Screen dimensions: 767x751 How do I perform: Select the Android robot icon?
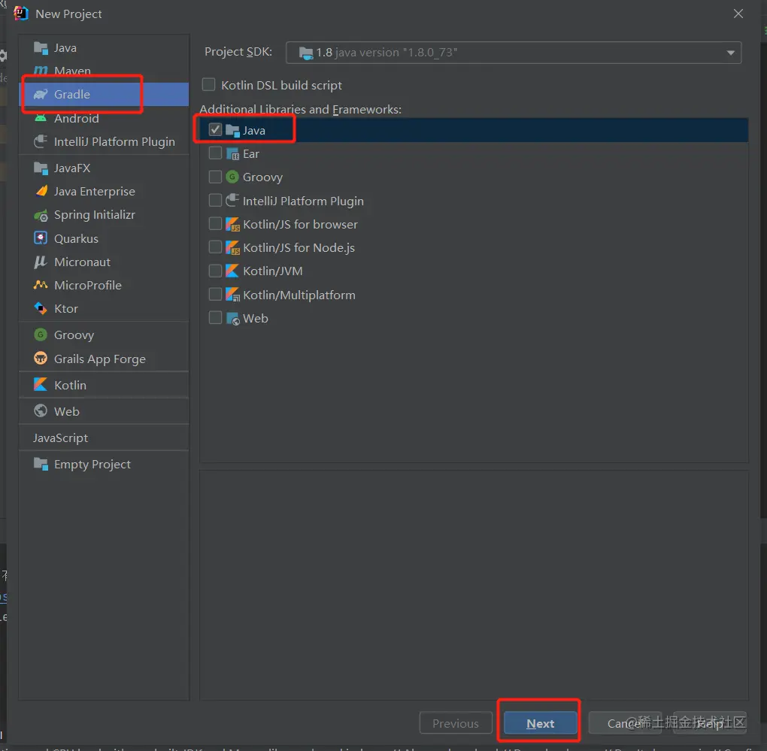[x=41, y=118]
